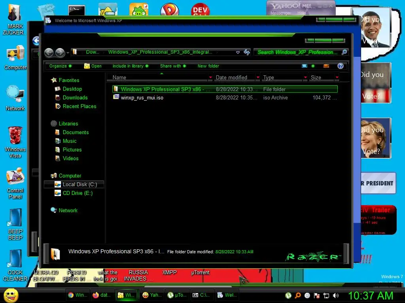Click the Action Center flag tray icon
Image resolution: width=405 pixels, height=303 pixels.
(x=317, y=296)
